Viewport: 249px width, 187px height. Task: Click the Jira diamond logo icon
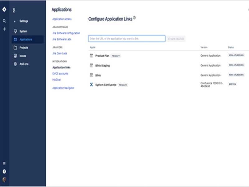(4, 10)
